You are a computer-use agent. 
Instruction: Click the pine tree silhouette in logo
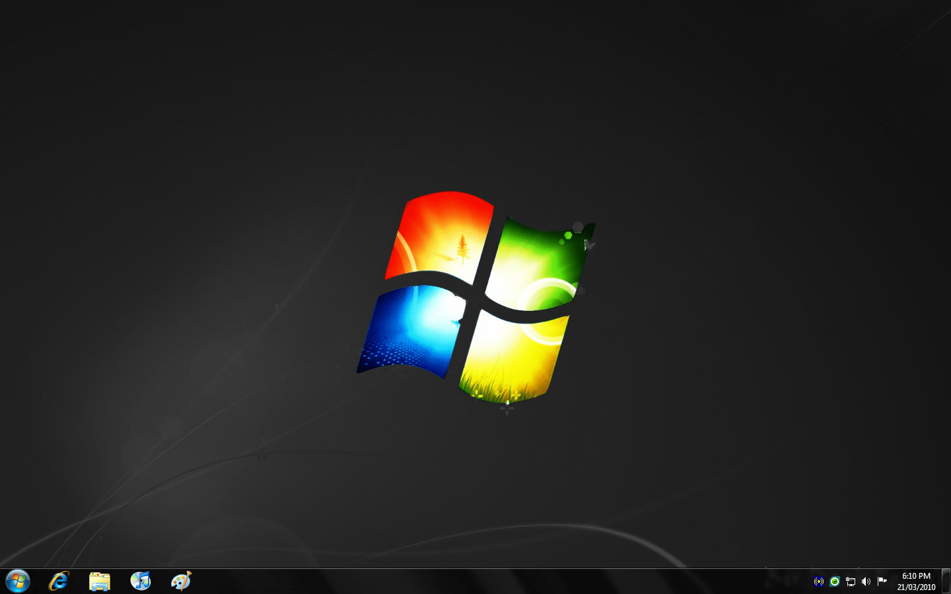pyautogui.click(x=462, y=247)
